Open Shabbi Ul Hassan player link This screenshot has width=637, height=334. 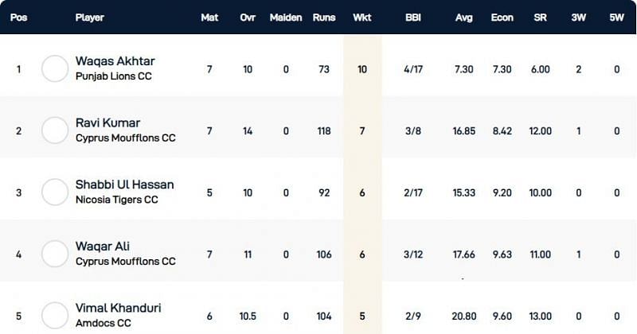[x=124, y=184]
